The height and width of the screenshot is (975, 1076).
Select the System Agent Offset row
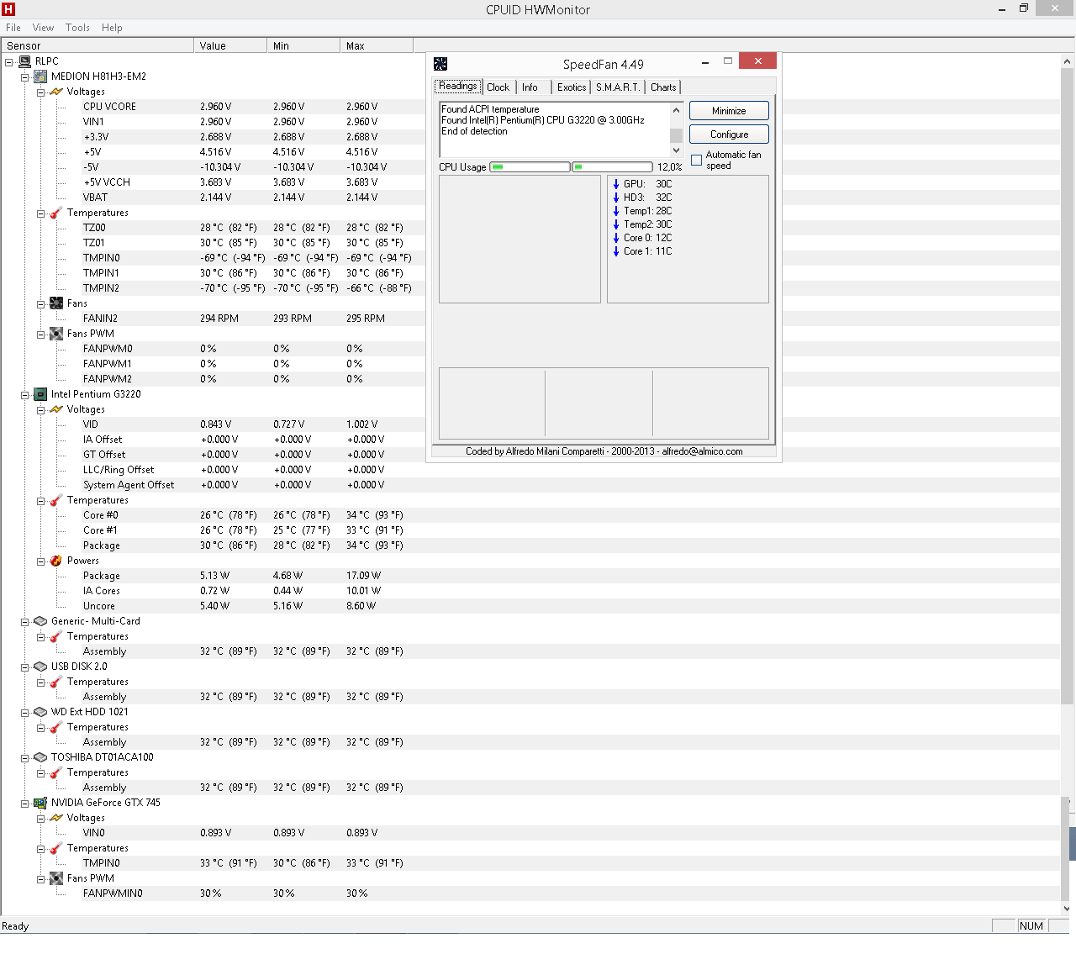tap(530, 485)
